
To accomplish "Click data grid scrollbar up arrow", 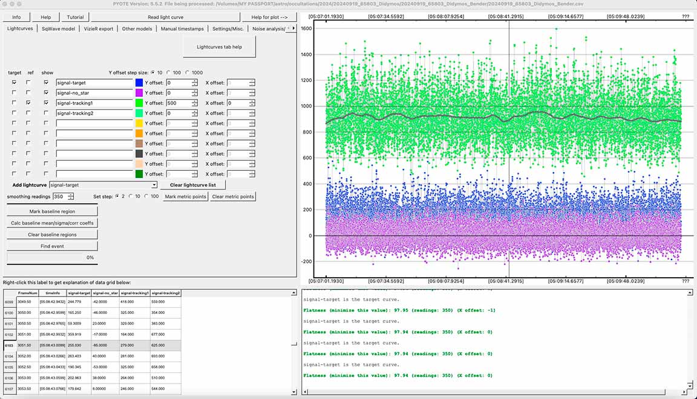I will pyautogui.click(x=293, y=293).
